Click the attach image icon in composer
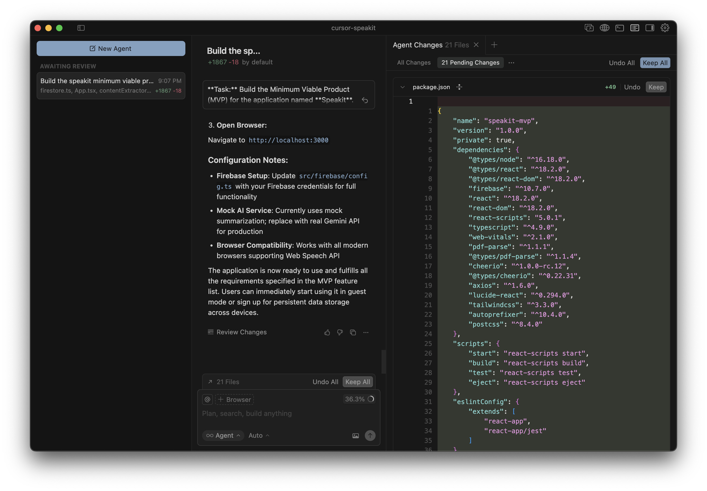This screenshot has width=707, height=491. point(355,436)
